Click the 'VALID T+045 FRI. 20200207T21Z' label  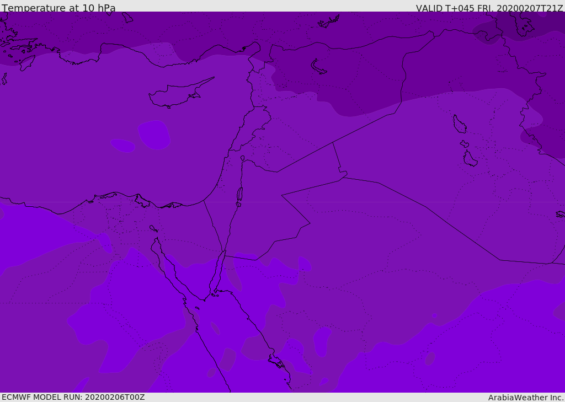[489, 8]
